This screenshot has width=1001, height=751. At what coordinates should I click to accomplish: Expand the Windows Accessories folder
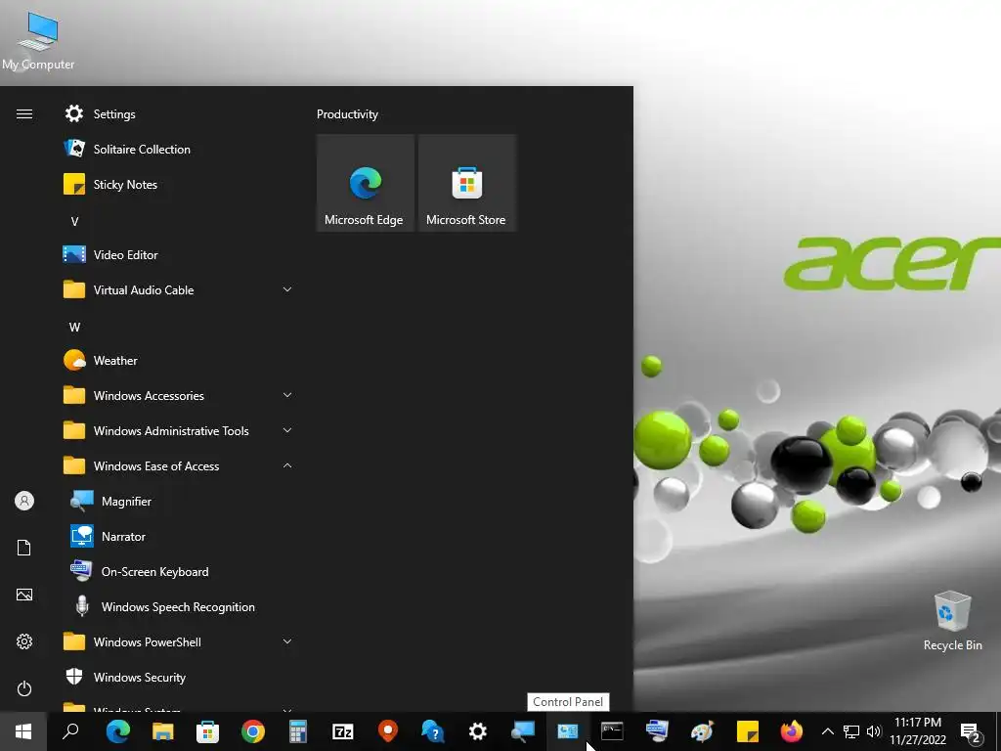pyautogui.click(x=178, y=396)
